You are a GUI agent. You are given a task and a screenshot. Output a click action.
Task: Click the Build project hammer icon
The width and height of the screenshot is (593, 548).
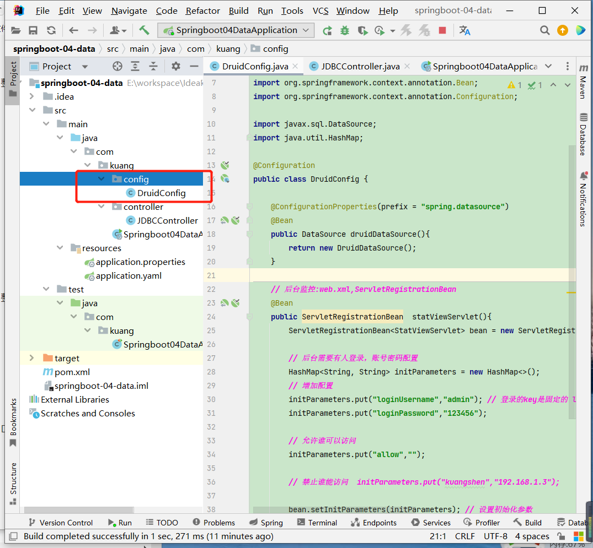[x=144, y=30]
